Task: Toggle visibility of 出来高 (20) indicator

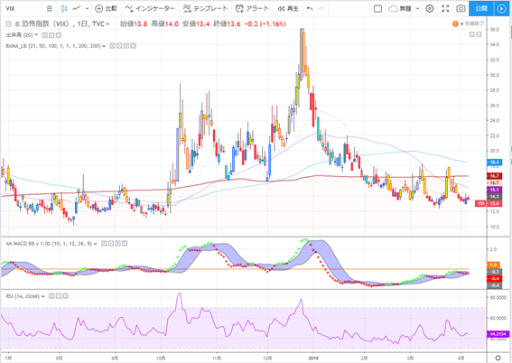Action: point(44,35)
